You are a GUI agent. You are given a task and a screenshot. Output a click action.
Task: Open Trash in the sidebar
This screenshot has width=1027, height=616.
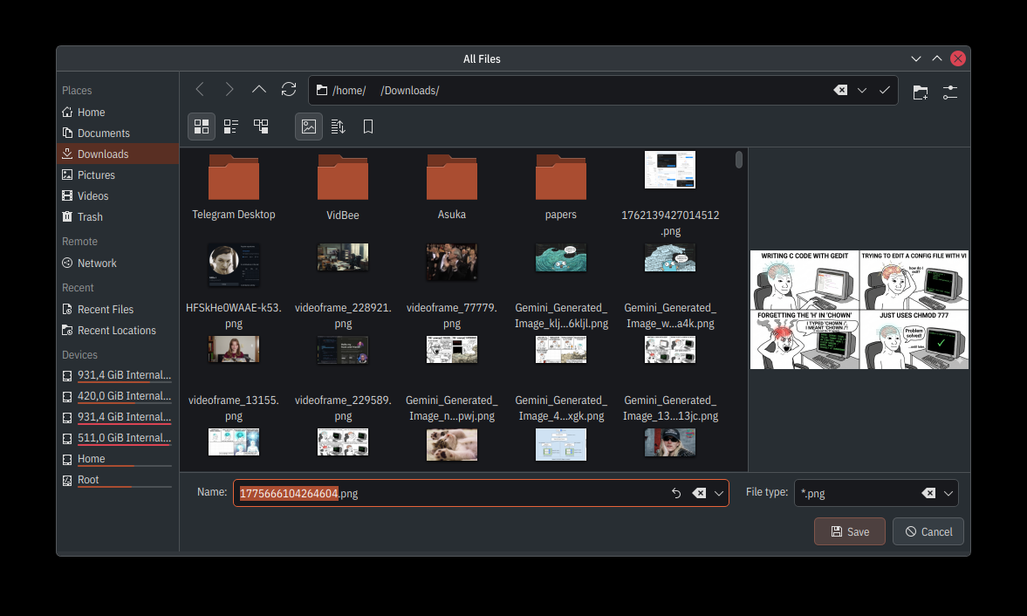[118, 216]
